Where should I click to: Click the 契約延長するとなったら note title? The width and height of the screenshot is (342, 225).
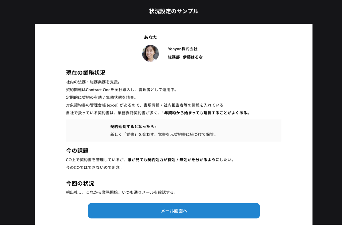coord(134,127)
